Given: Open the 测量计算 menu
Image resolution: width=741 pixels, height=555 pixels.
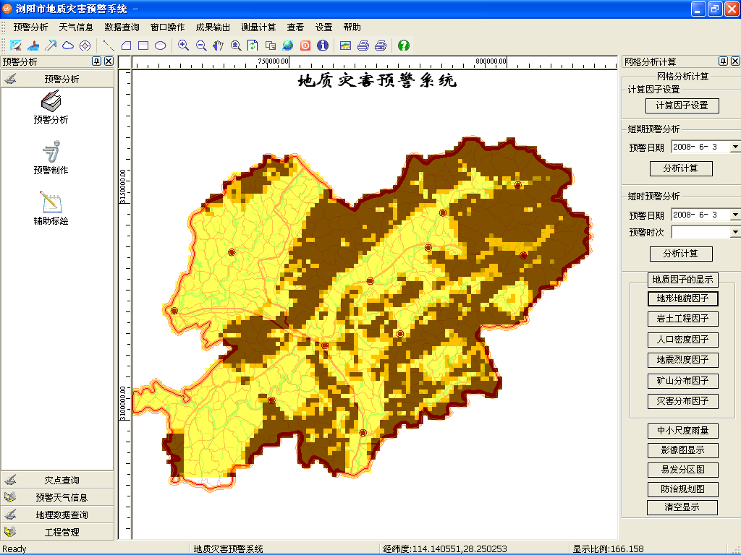Looking at the screenshot, I should 258,27.
